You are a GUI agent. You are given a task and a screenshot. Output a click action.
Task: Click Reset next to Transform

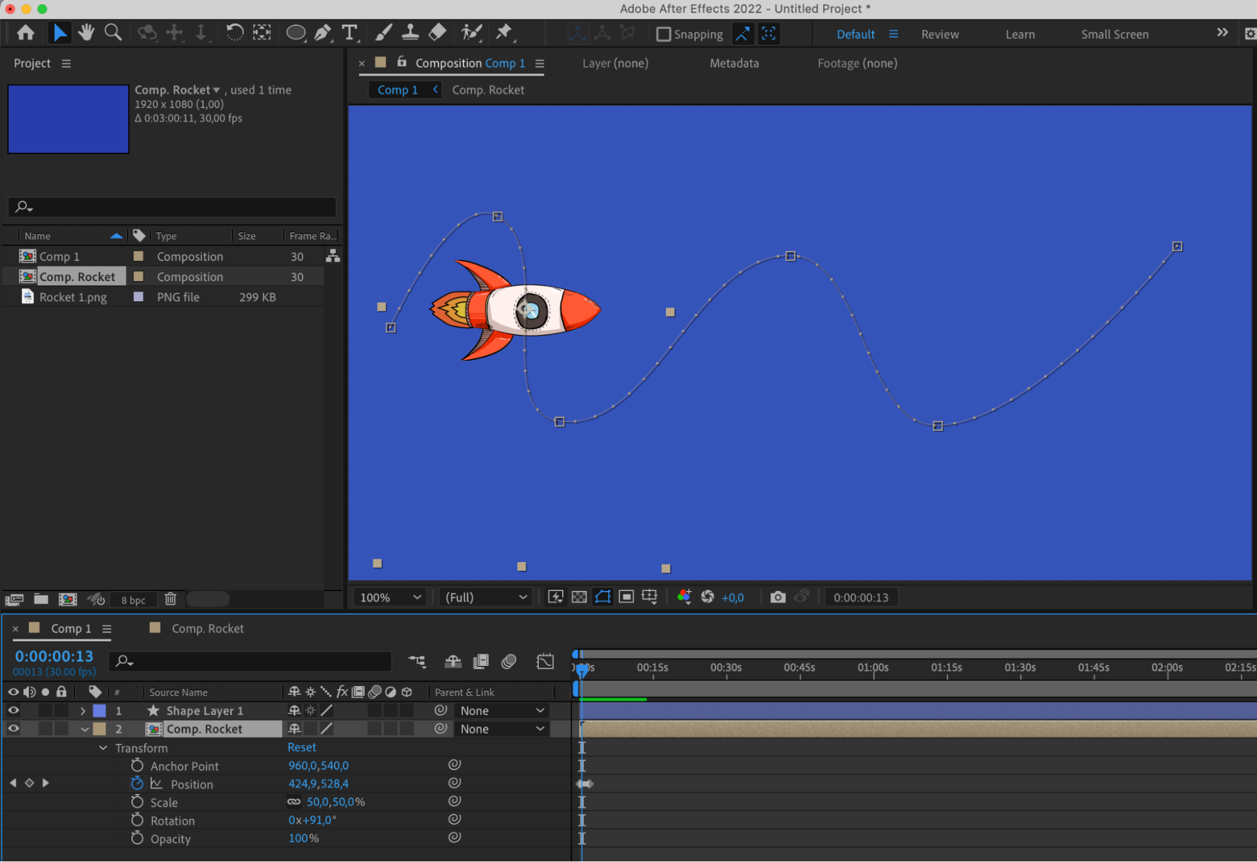[x=302, y=747]
